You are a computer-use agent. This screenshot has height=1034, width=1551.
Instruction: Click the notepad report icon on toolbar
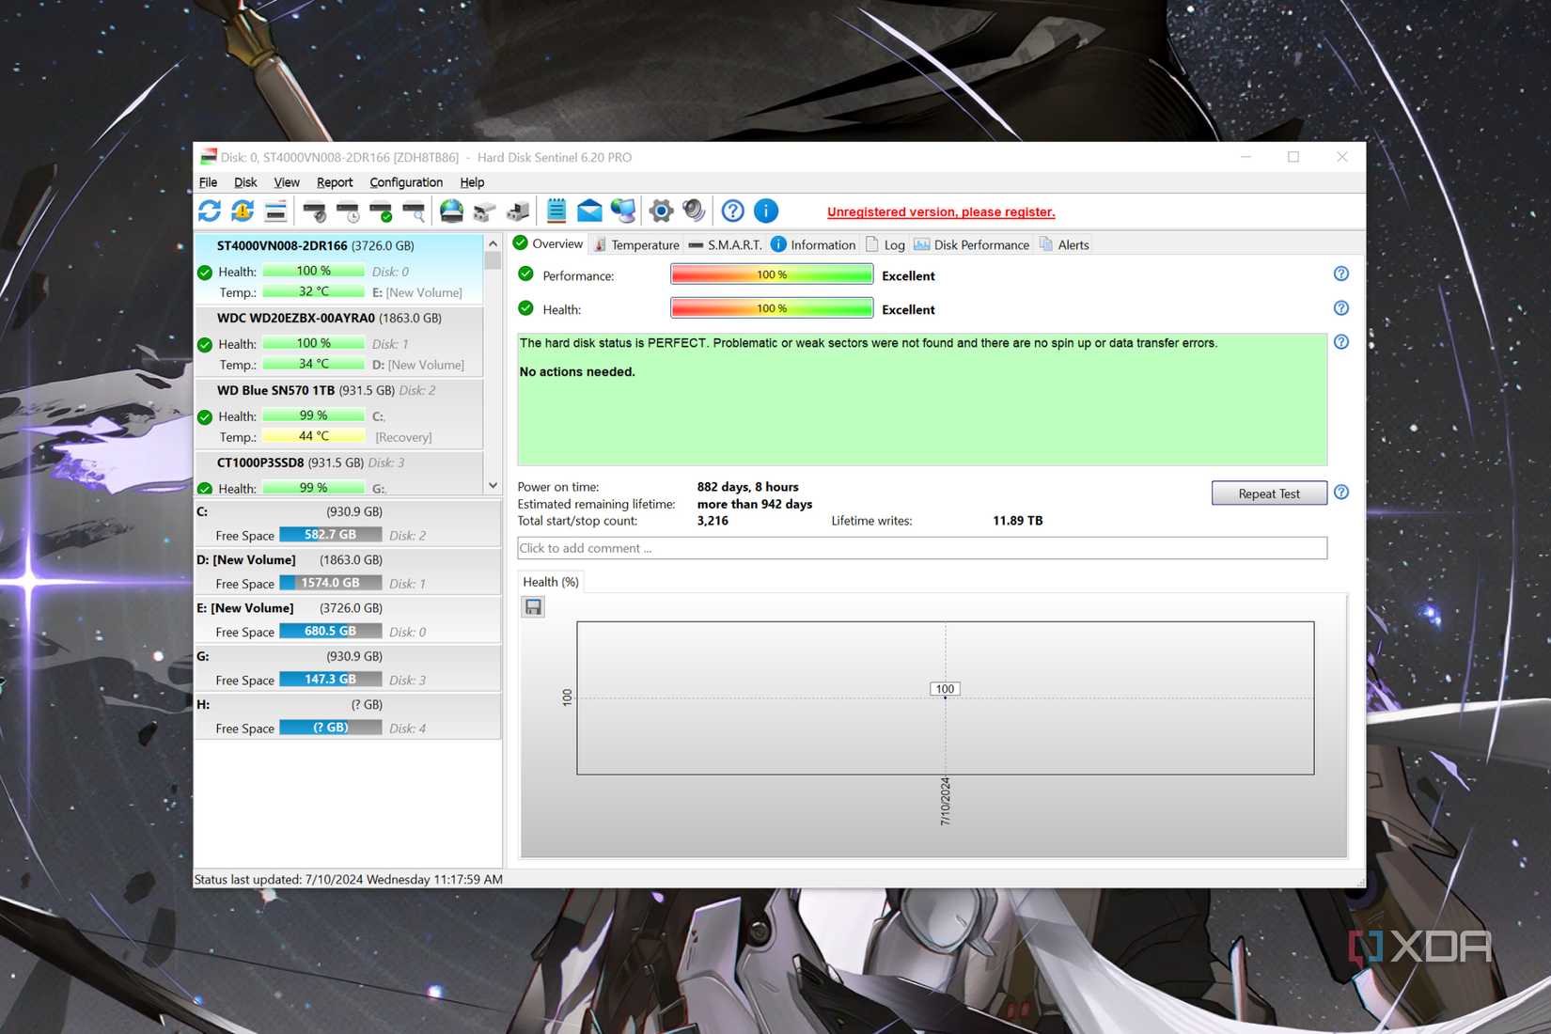point(556,211)
